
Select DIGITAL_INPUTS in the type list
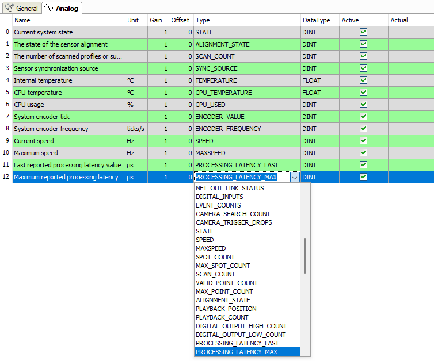point(219,197)
